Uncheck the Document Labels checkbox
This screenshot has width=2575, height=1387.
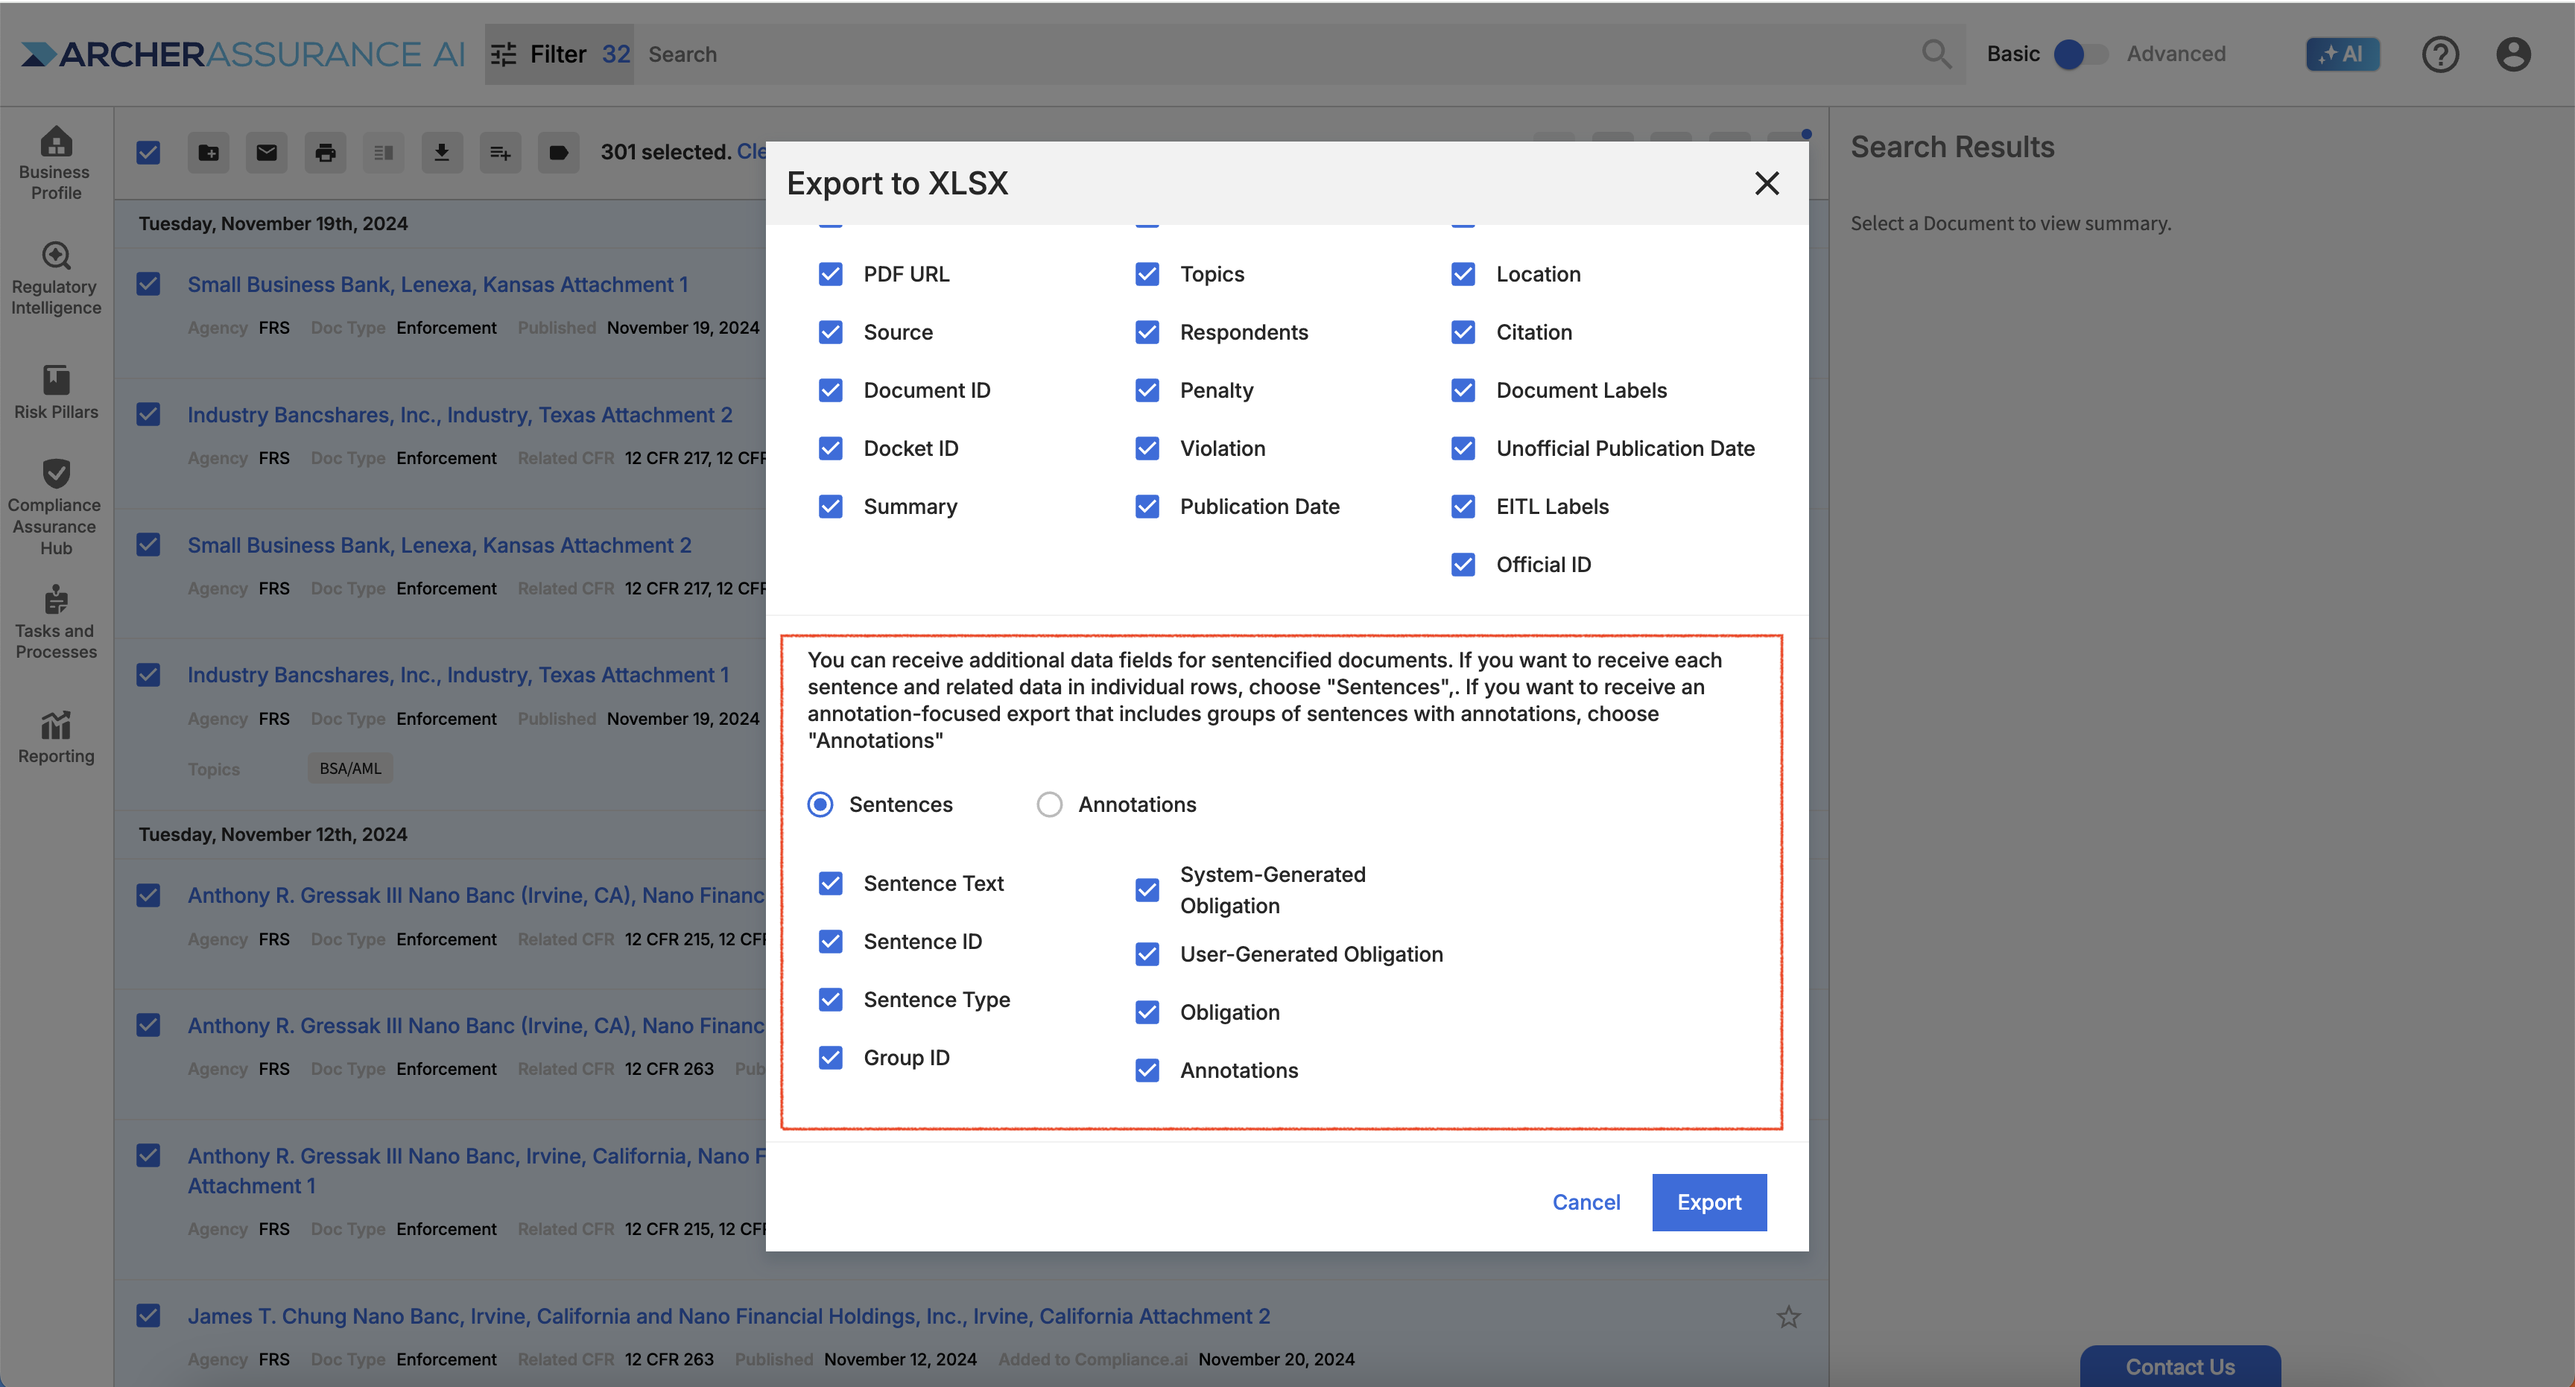pyautogui.click(x=1463, y=390)
